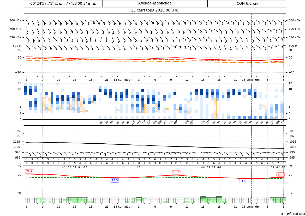The height and width of the screenshot is (216, 305).
Task: Click the upper 15 сентября date marker
Action: coord(251,80)
